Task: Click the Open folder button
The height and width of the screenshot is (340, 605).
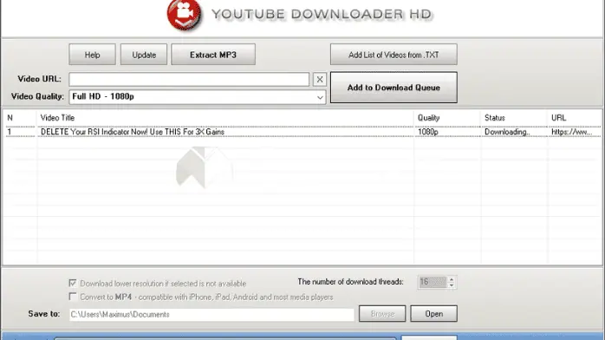Action: pyautogui.click(x=433, y=314)
